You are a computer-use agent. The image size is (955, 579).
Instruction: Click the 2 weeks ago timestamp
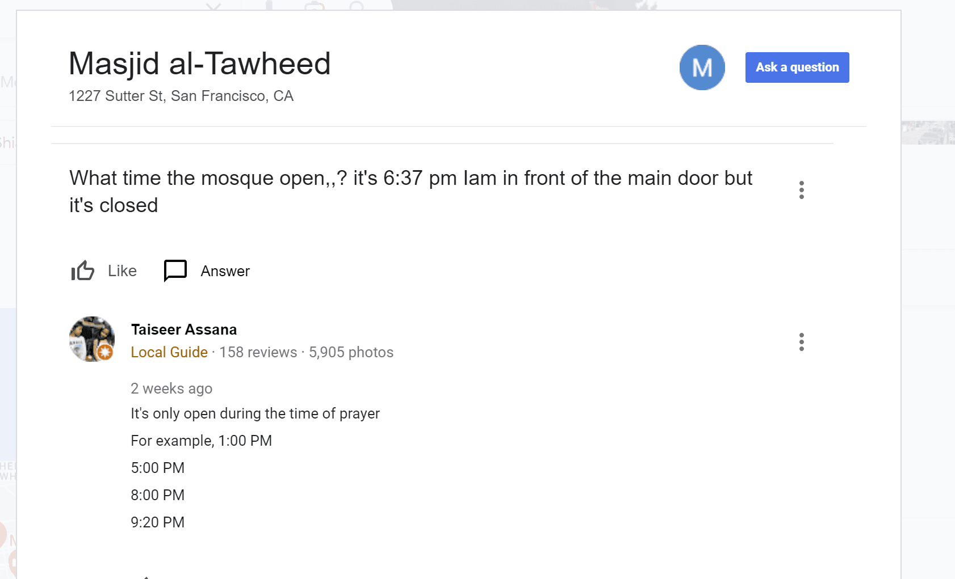point(171,388)
